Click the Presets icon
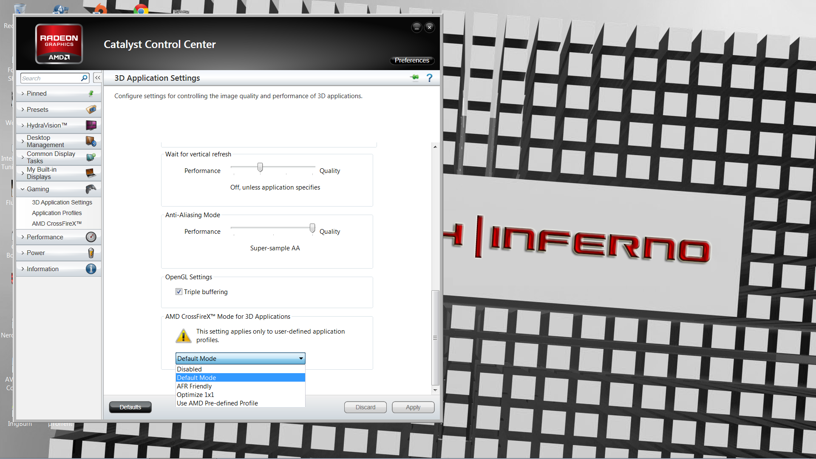The width and height of the screenshot is (816, 459). click(x=91, y=109)
